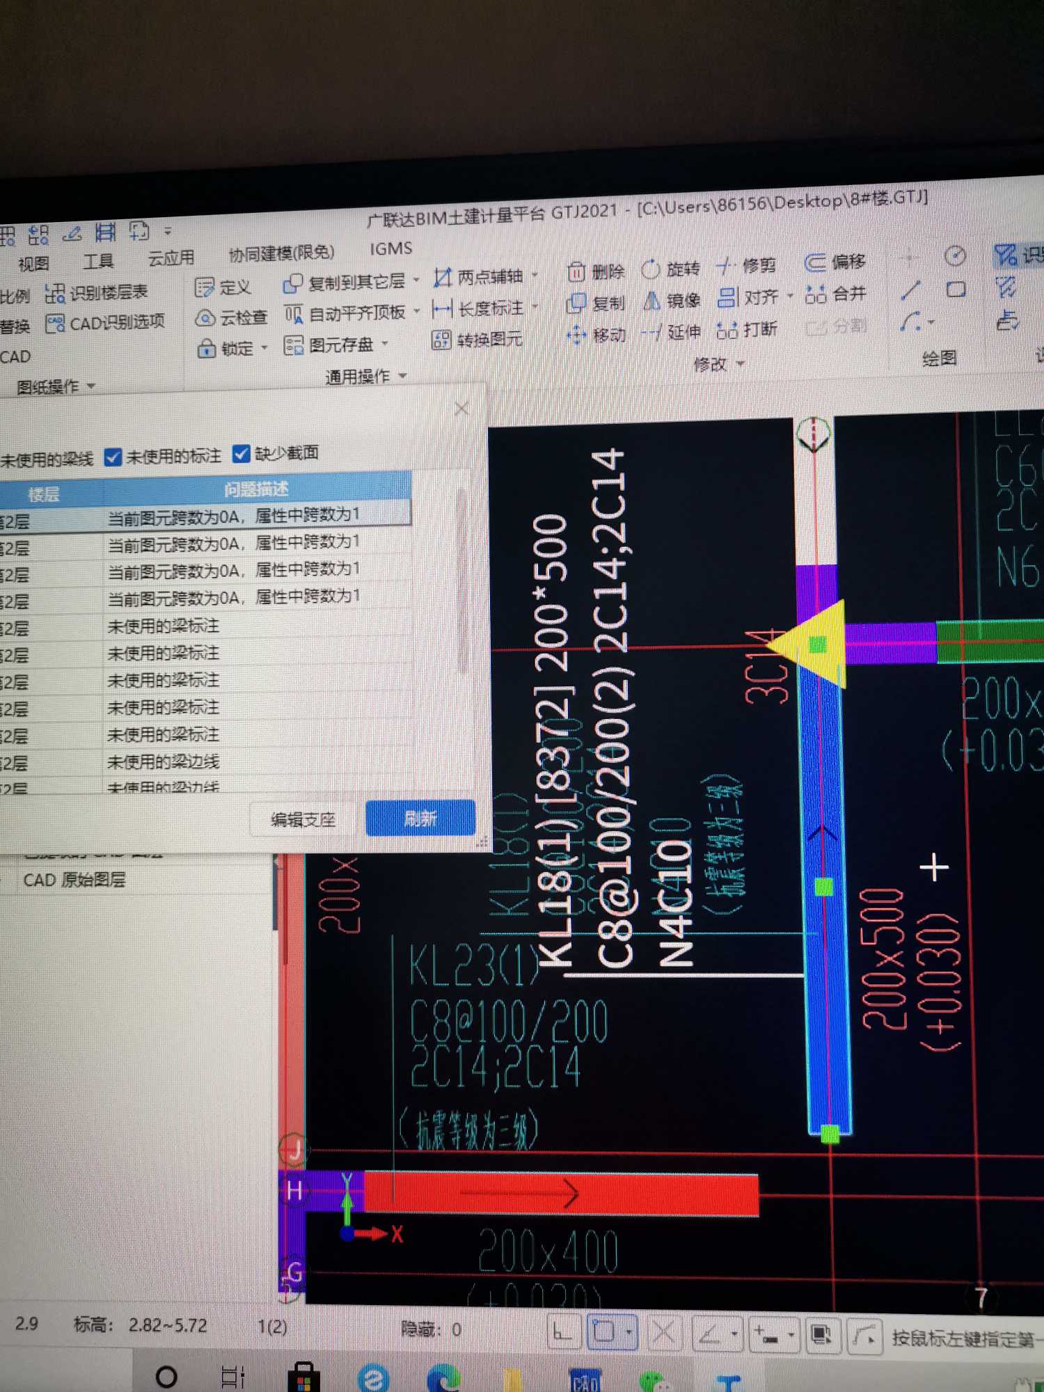Open 工具 ribbon tab

[98, 261]
